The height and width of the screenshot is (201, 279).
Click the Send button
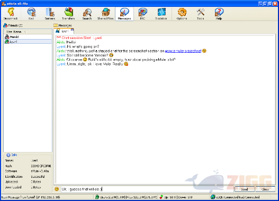click(x=245, y=189)
